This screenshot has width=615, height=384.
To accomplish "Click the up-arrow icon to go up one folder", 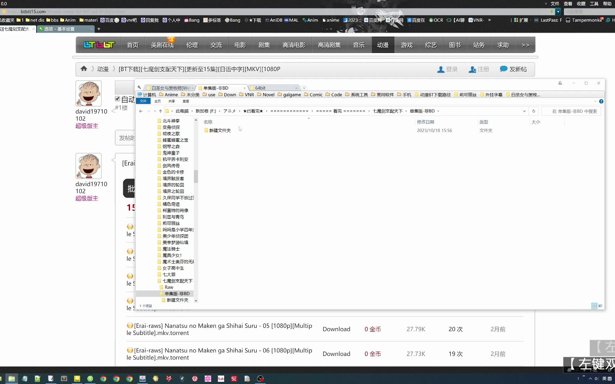I will tap(161, 111).
